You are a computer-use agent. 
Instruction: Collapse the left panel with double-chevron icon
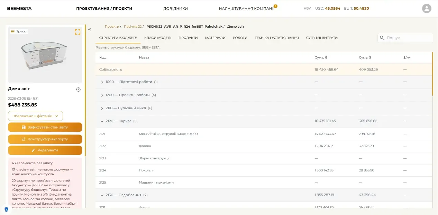89,29
